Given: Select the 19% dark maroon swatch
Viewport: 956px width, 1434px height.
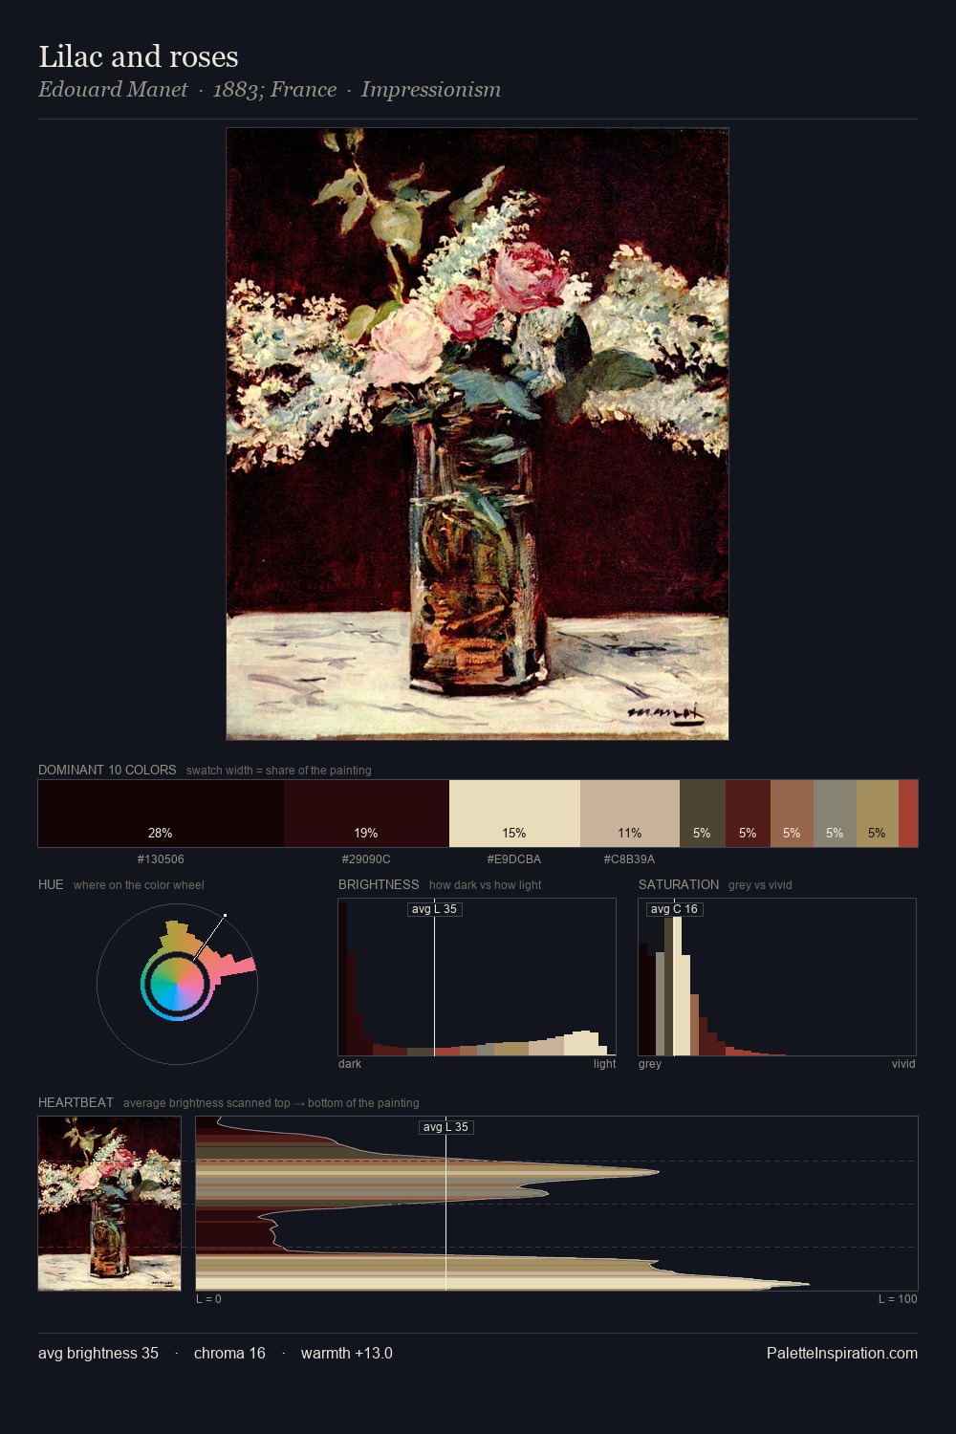Looking at the screenshot, I should (x=366, y=814).
